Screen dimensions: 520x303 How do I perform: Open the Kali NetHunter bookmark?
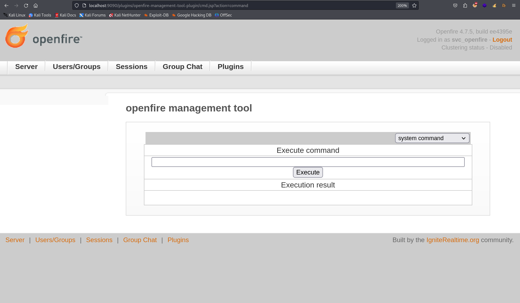coord(125,15)
